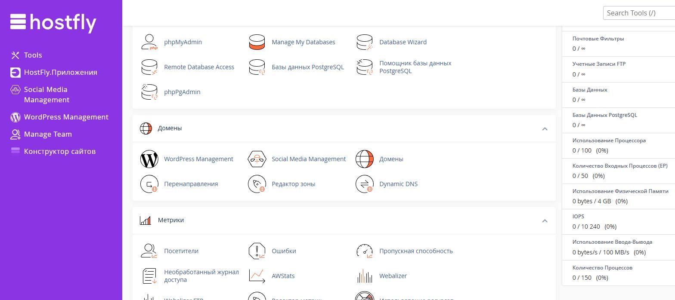
Task: Open the Remote Database Access icon
Action: pyautogui.click(x=149, y=67)
